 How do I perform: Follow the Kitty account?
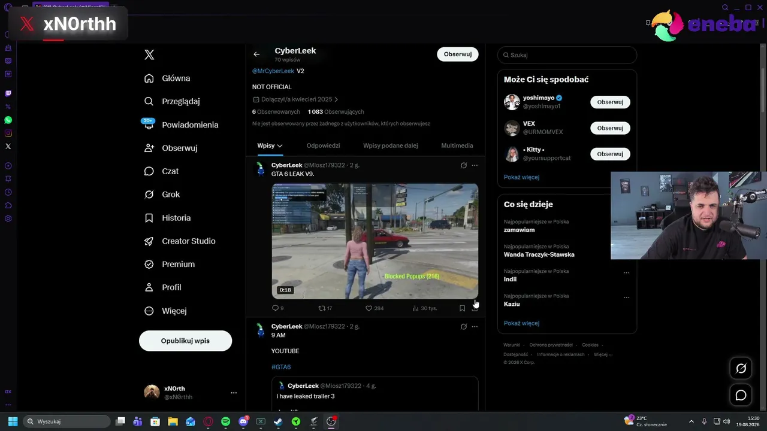pyautogui.click(x=610, y=154)
